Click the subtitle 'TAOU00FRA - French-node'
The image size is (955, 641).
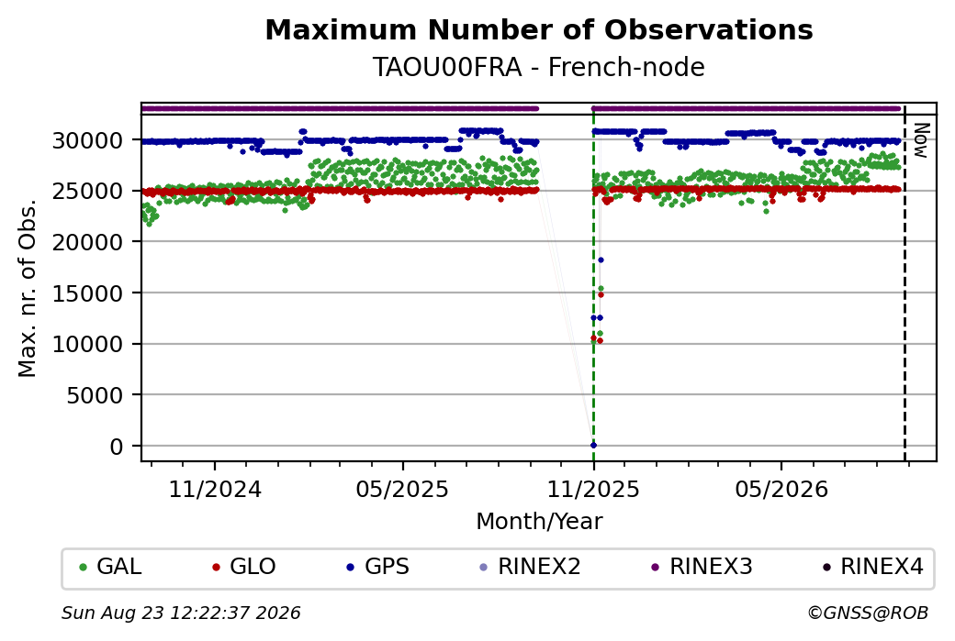(x=539, y=67)
